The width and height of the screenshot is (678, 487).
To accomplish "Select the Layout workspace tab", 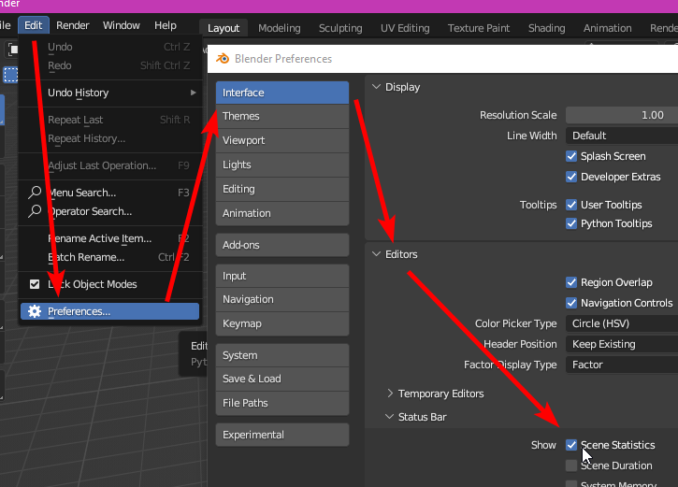I will 224,28.
